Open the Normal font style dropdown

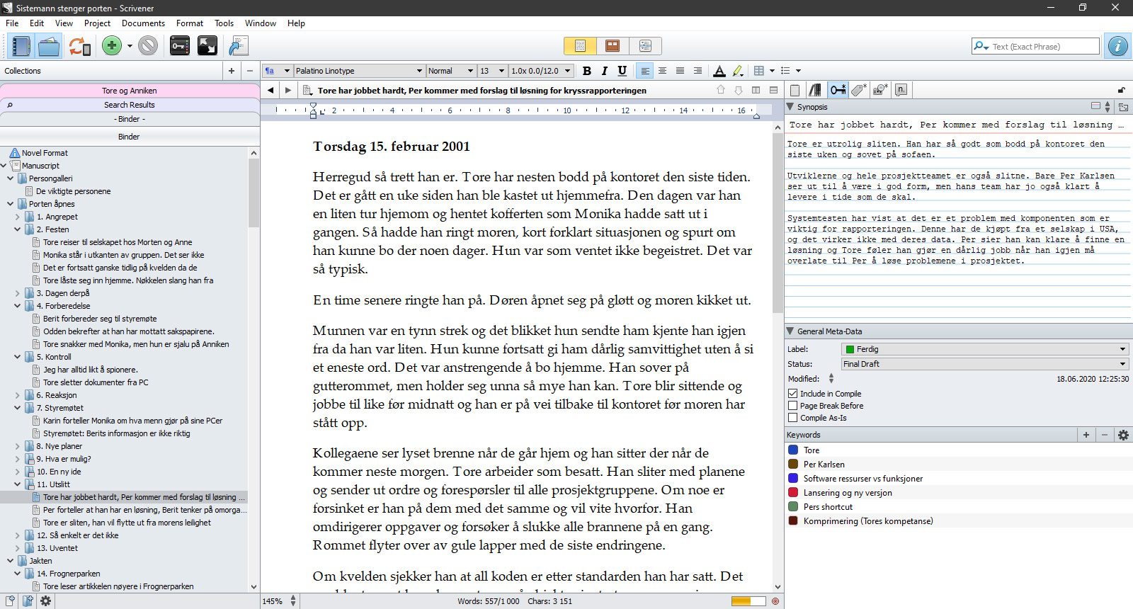pos(450,71)
